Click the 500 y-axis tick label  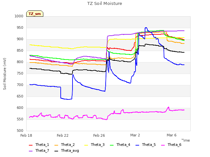pyautogui.click(x=20, y=131)
